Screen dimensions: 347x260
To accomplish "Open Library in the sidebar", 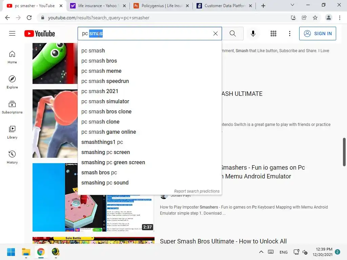I will click(12, 132).
